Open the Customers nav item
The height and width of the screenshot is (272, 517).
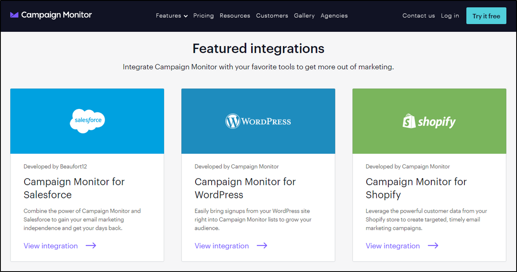pyautogui.click(x=272, y=16)
